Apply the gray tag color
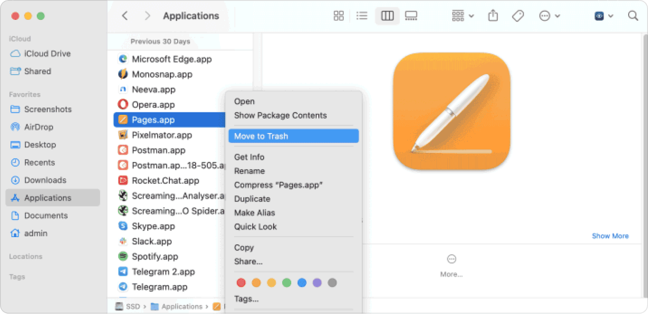 (332, 283)
